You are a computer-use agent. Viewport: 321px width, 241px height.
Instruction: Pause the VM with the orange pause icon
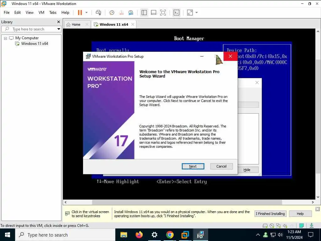coord(80,13)
